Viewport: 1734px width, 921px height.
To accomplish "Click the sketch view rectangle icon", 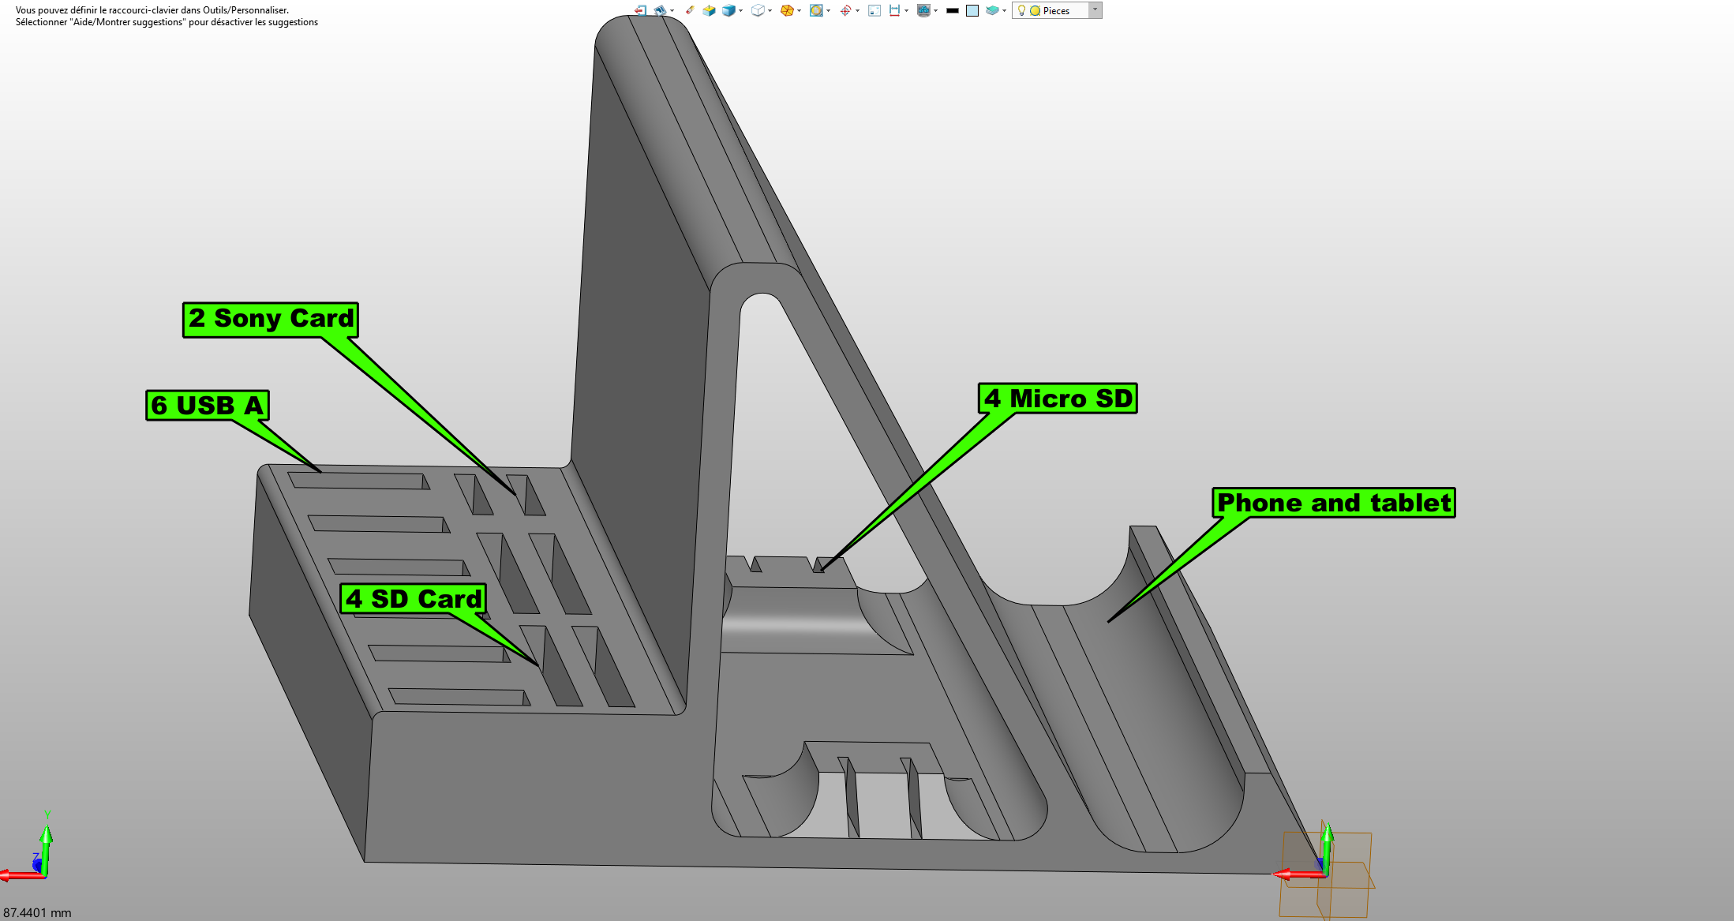I will [x=874, y=10].
